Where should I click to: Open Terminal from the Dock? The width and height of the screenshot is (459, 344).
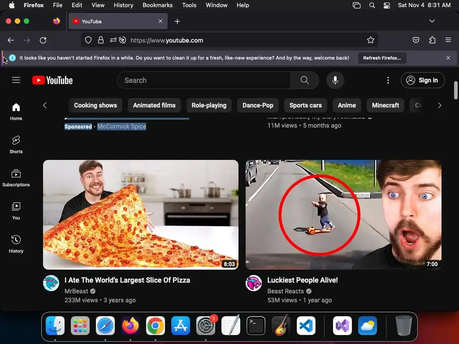256,326
